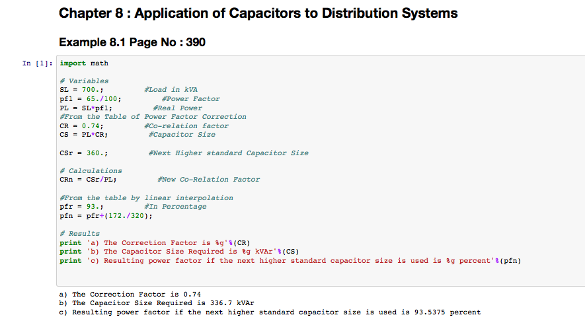Click the output line showing 93.5375 percent
Screen dimensions: 585x319
tap(270, 312)
